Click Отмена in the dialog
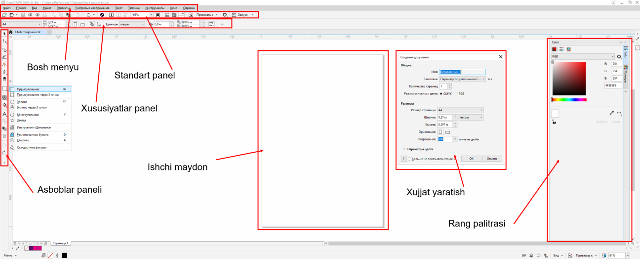The image size is (640, 259). point(492,159)
